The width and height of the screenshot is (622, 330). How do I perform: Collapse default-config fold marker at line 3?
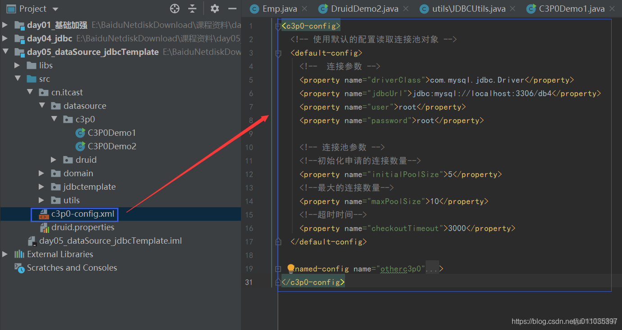[278, 54]
